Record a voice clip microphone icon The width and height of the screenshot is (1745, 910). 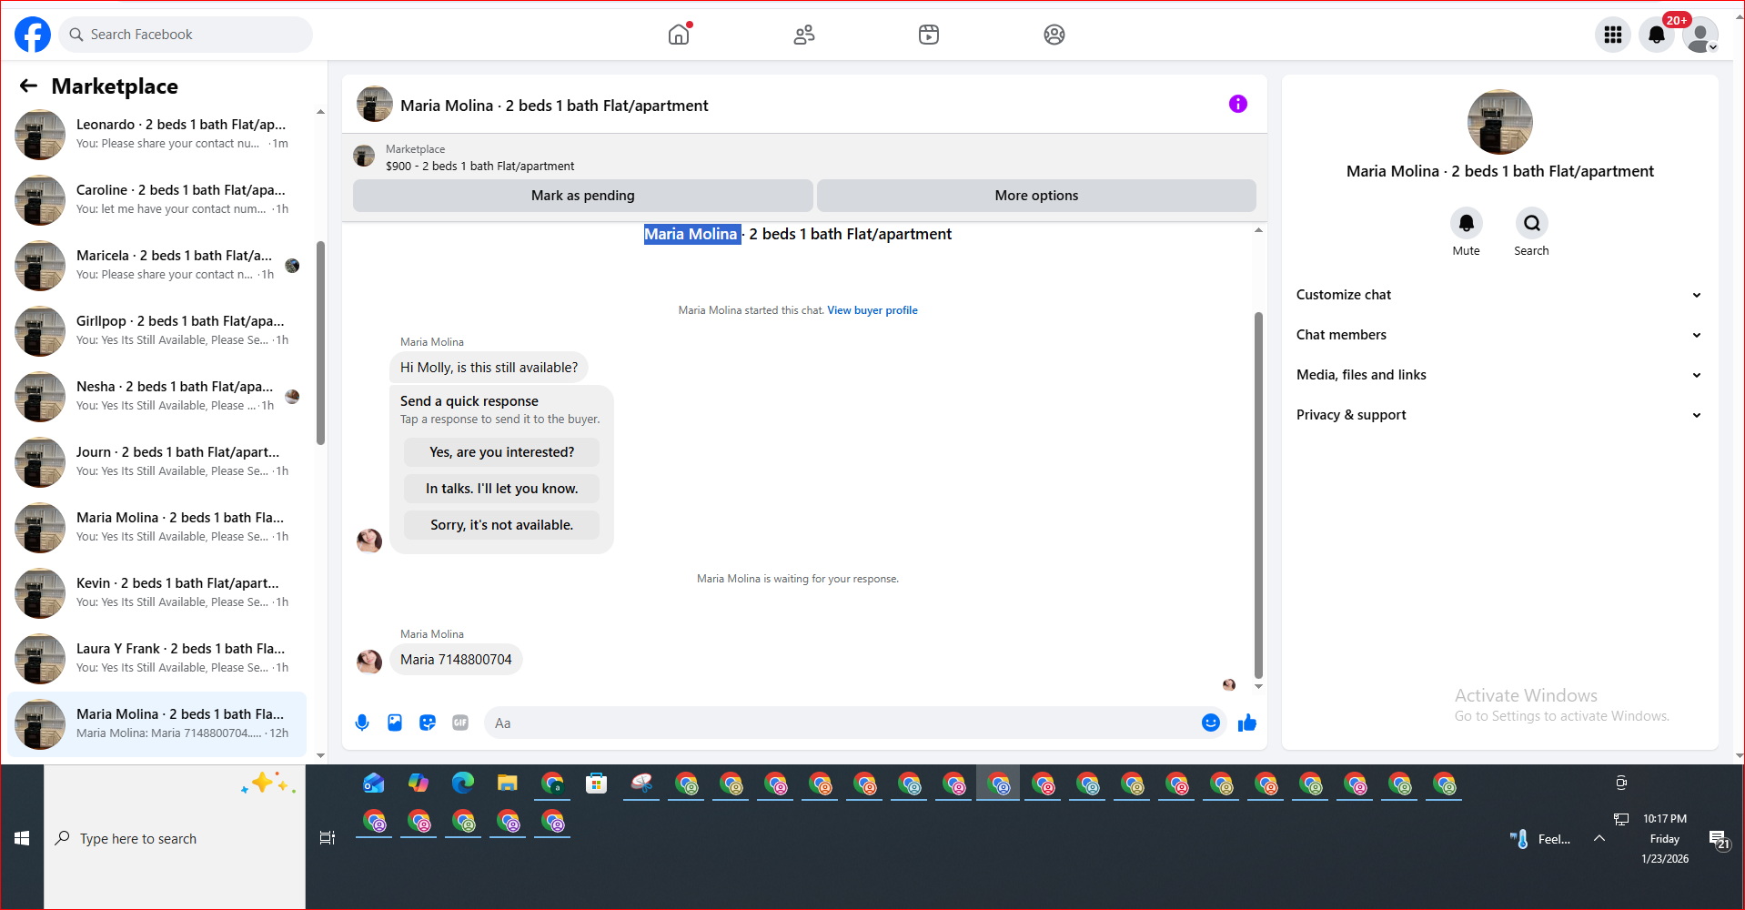click(x=362, y=723)
